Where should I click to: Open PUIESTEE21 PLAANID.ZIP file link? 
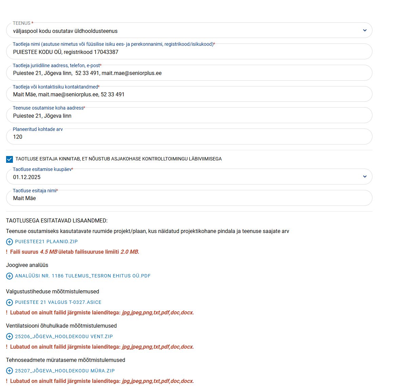47,242
